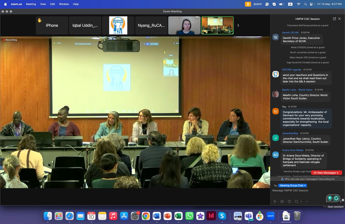This screenshot has width=345, height=224.
Task: Click the Congratulations Mr. Ambassador message
Action: pos(306,118)
